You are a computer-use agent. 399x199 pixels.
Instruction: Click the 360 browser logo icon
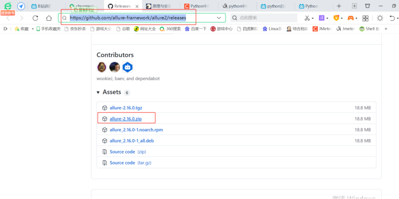click(8, 6)
